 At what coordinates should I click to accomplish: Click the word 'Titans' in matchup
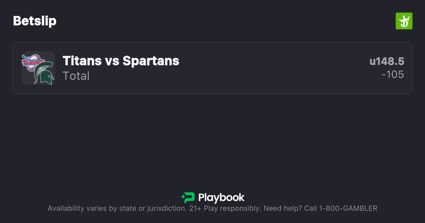point(82,61)
